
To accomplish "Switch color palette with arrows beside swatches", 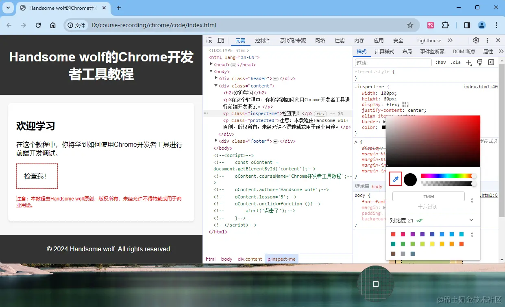I will (472, 235).
